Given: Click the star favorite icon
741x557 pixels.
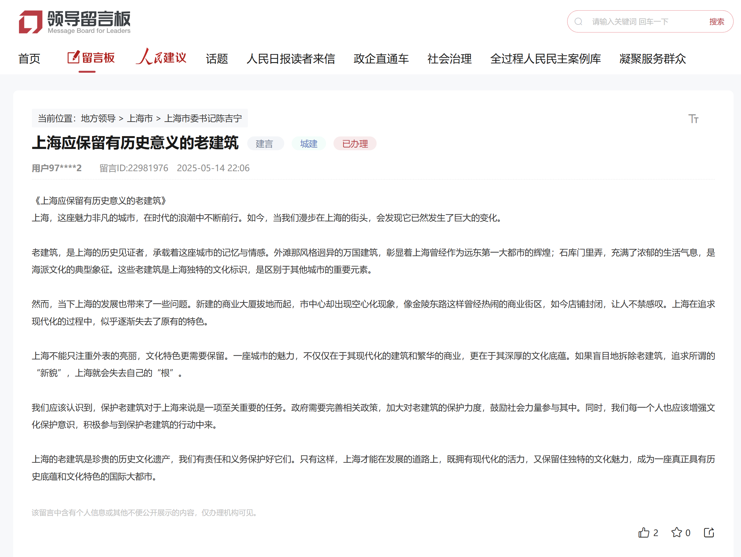Looking at the screenshot, I should pos(676,532).
